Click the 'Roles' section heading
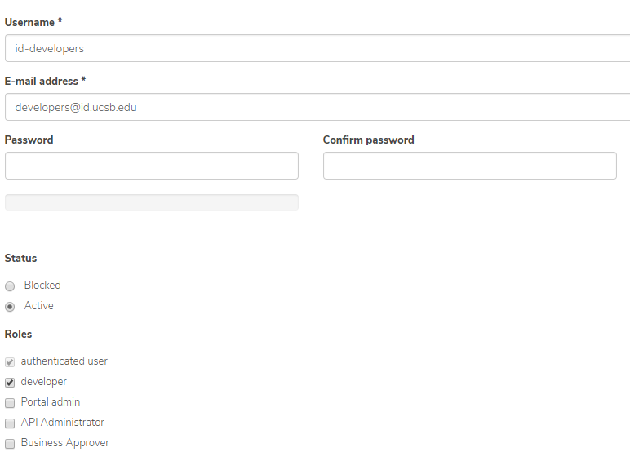630x461 pixels. [x=18, y=334]
